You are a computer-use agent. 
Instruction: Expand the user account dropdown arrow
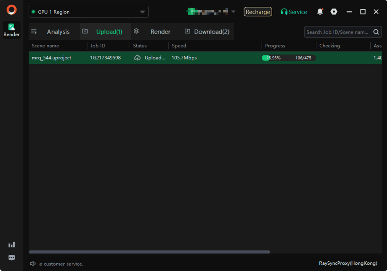(x=233, y=12)
